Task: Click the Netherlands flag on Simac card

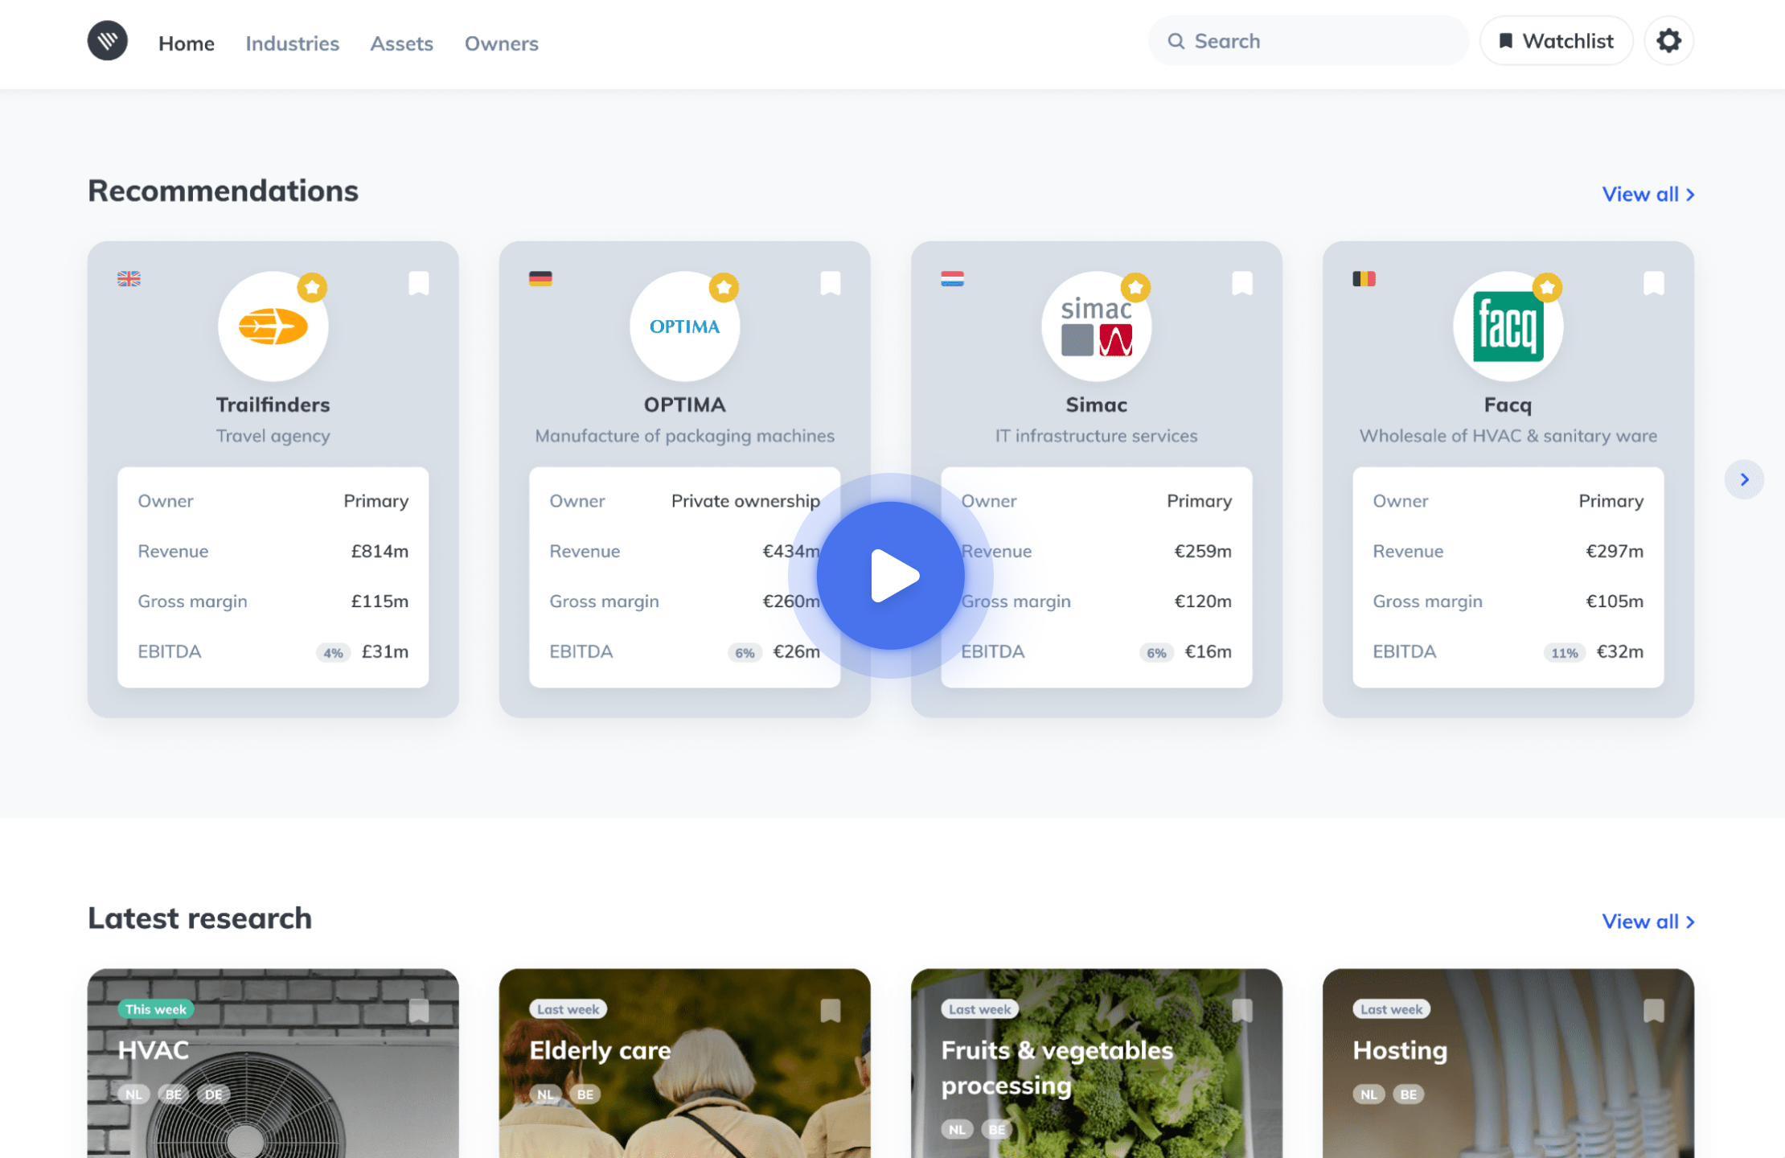Action: [952, 279]
